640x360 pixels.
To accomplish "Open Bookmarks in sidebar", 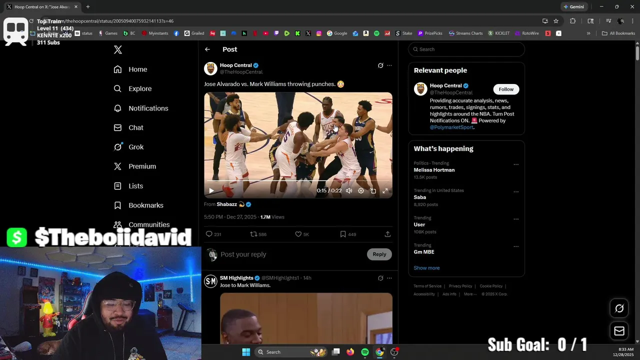I will (138, 205).
